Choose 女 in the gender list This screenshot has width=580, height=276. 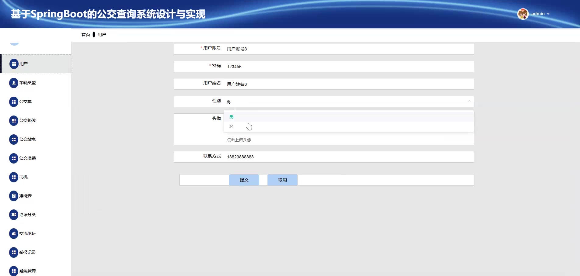pos(349,126)
